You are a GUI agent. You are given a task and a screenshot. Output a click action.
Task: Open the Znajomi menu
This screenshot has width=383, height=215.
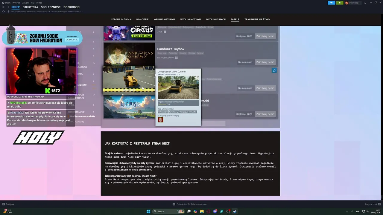coord(26,3)
